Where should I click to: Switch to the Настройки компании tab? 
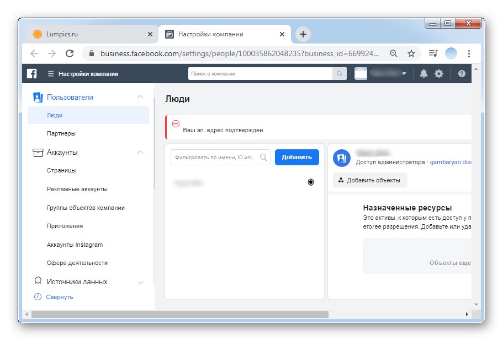pyautogui.click(x=225, y=34)
